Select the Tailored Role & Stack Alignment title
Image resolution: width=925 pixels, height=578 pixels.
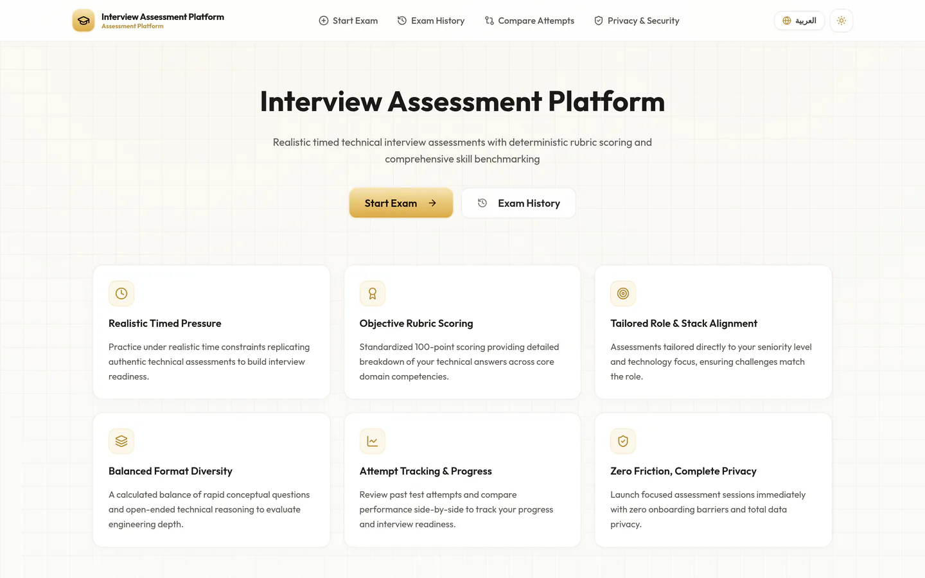click(683, 324)
